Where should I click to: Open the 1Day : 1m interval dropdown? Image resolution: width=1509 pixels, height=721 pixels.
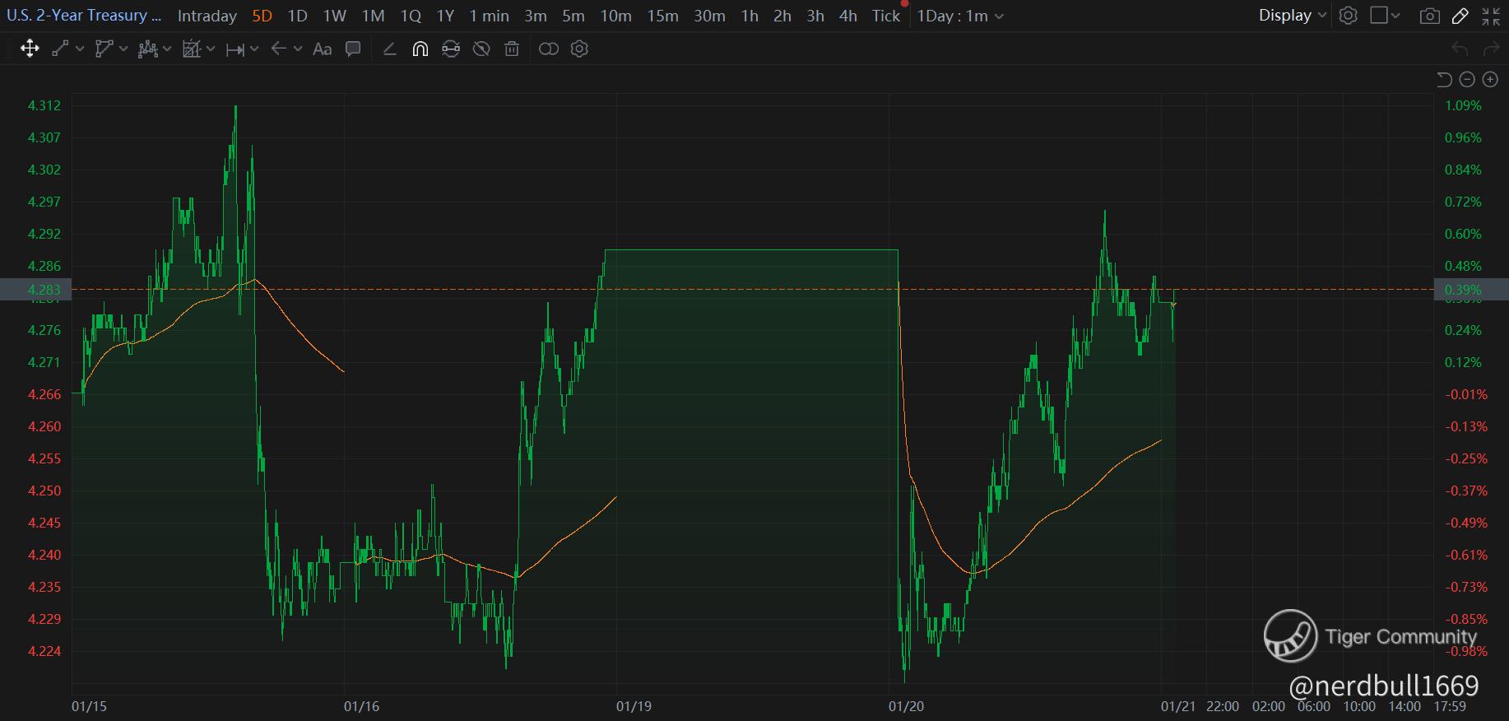960,16
